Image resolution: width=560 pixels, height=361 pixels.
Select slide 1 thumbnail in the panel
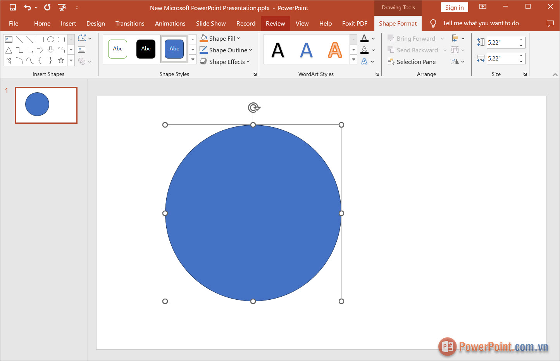[46, 105]
